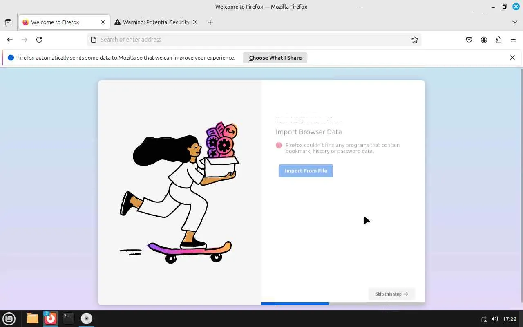
Task: Click the page scrollbar on the right
Action: pyautogui.click(x=522, y=186)
